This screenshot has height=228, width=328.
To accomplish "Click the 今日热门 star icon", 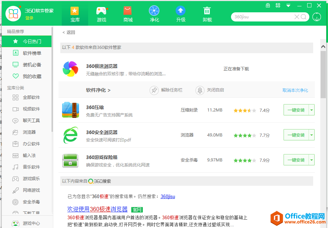I will click(x=16, y=41).
